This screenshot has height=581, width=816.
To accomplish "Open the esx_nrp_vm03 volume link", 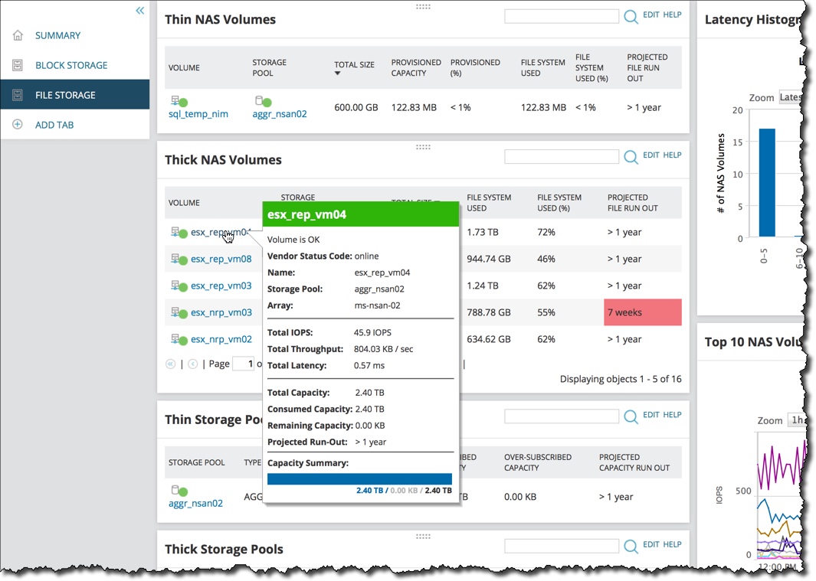I will point(221,312).
